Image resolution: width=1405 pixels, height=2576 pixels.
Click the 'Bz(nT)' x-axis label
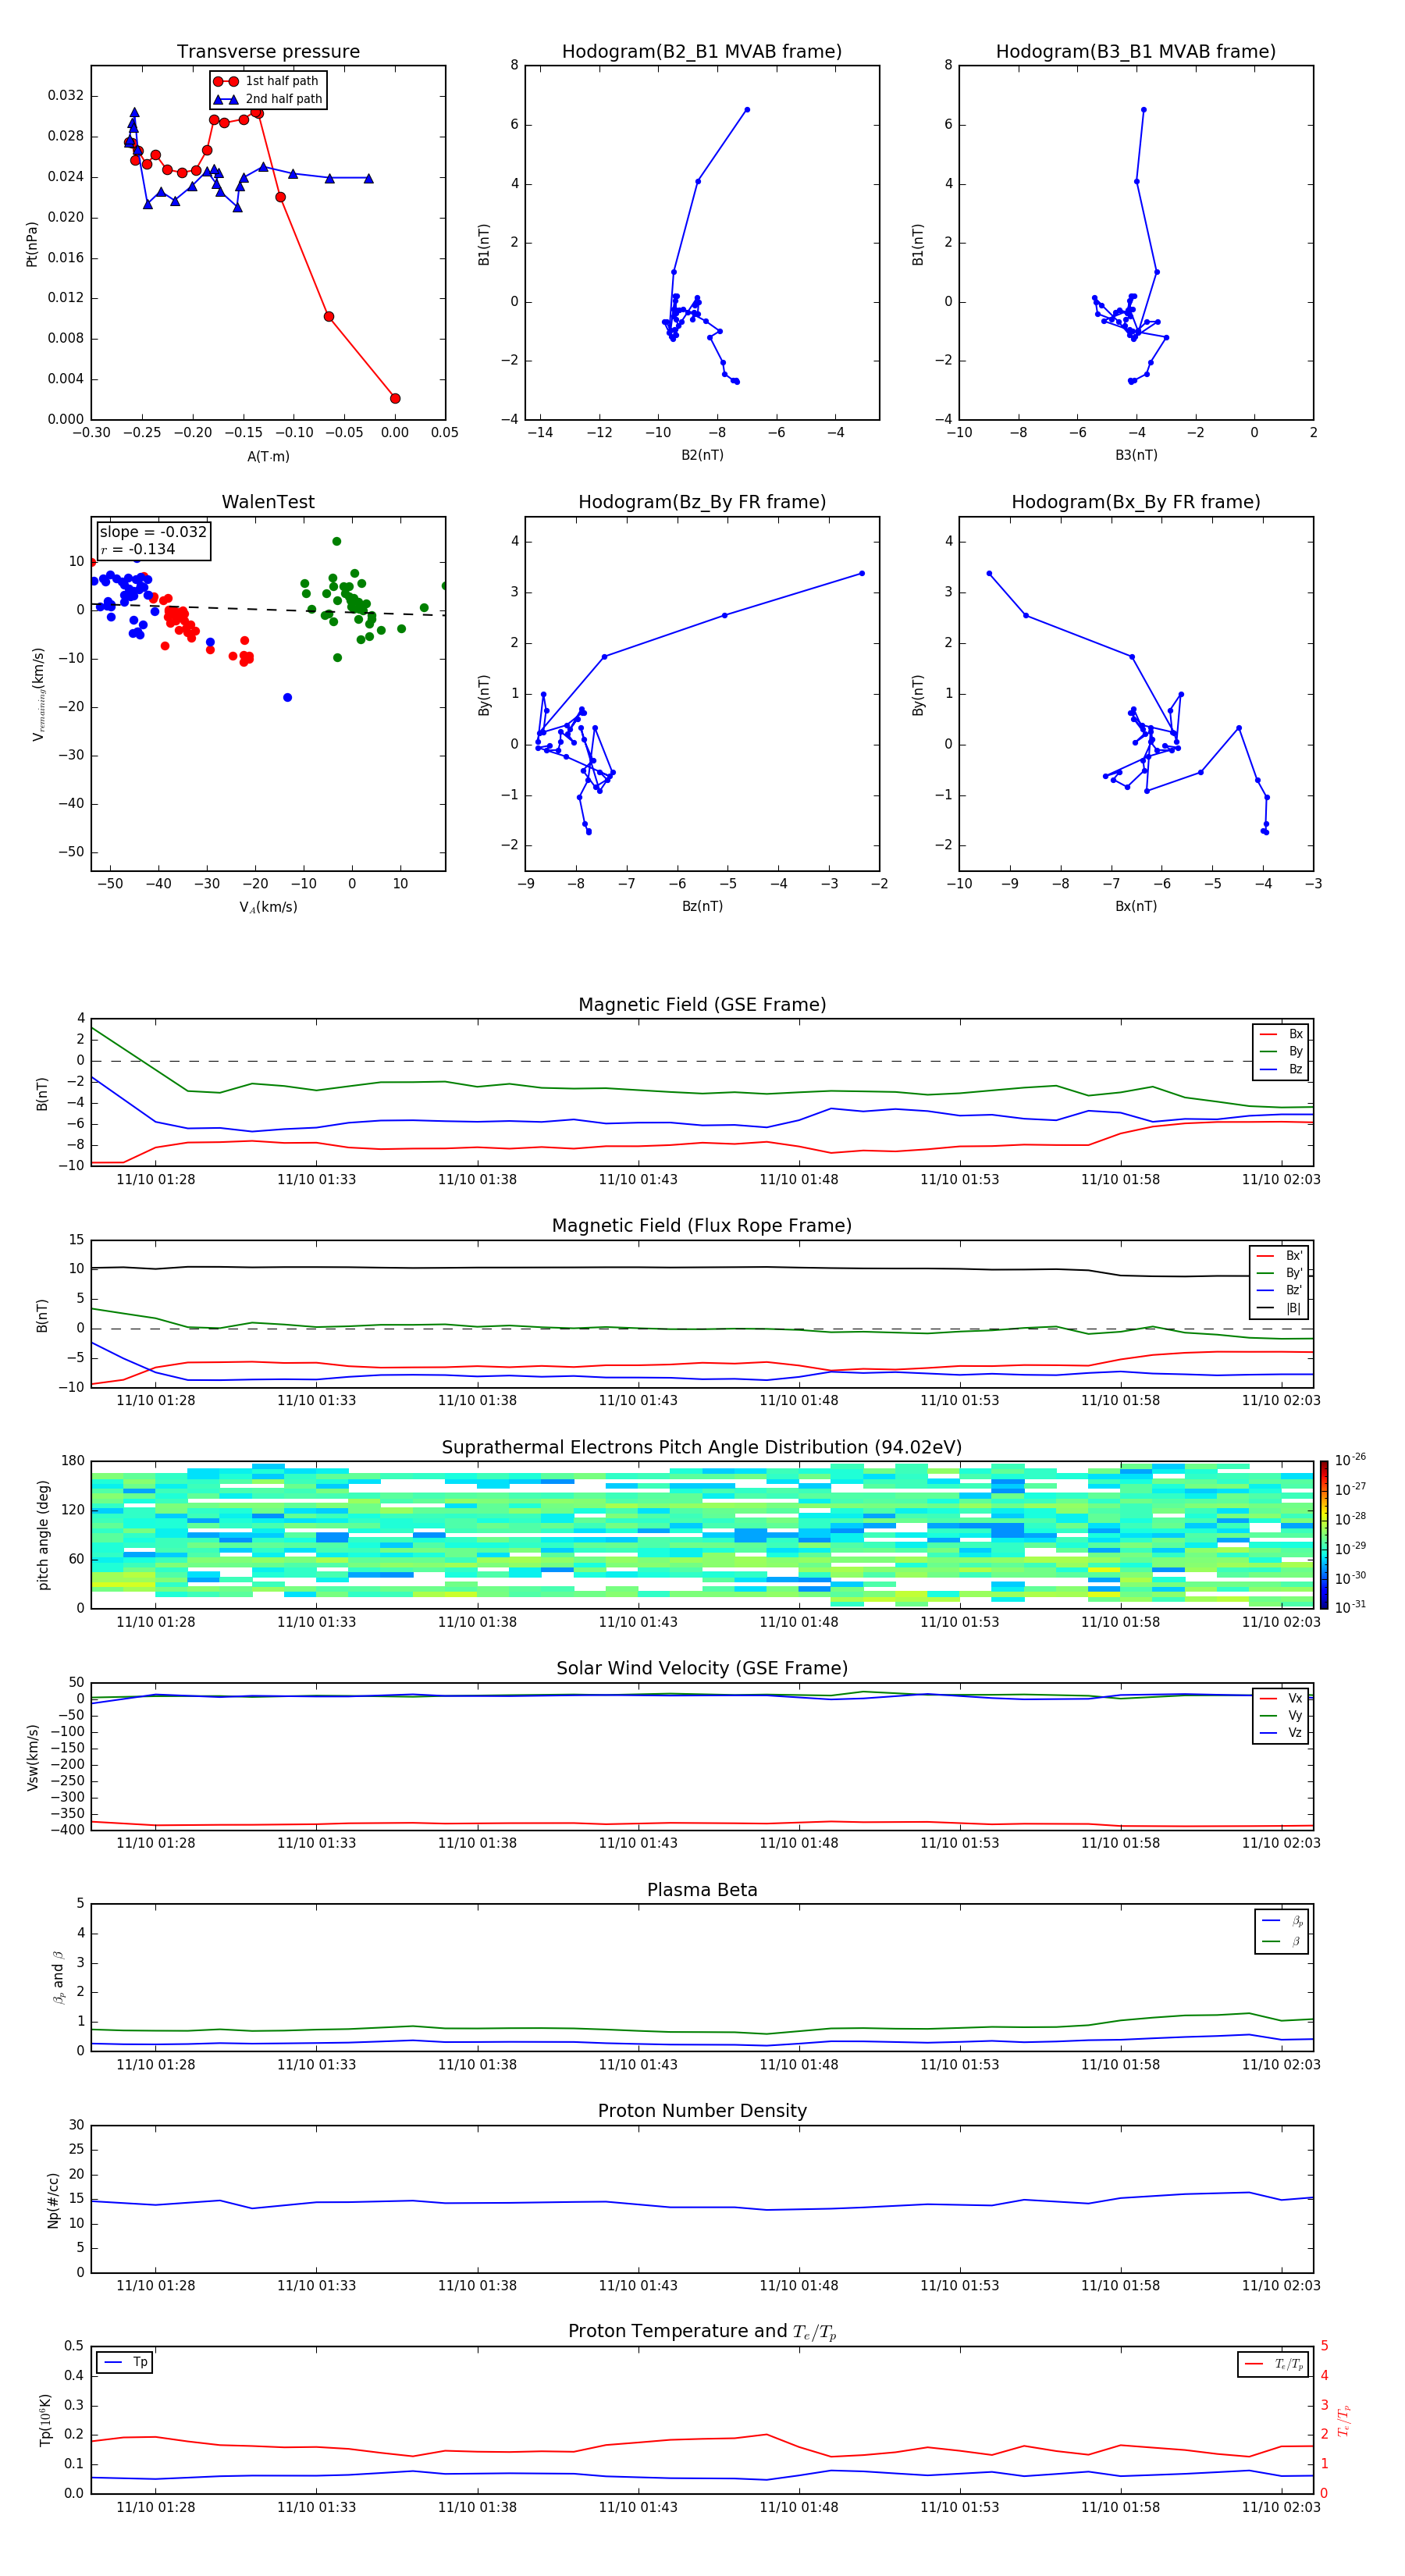[702, 906]
